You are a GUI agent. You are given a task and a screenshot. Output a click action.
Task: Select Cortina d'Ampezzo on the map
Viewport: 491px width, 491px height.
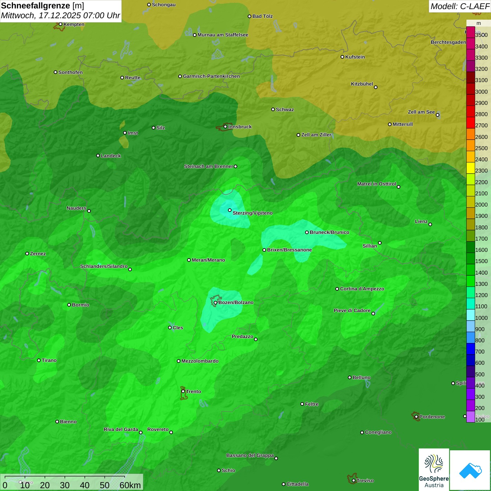point(360,289)
